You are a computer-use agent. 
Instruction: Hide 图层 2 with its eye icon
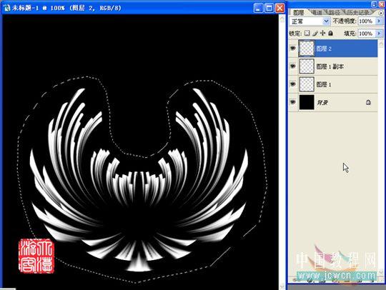[292, 48]
